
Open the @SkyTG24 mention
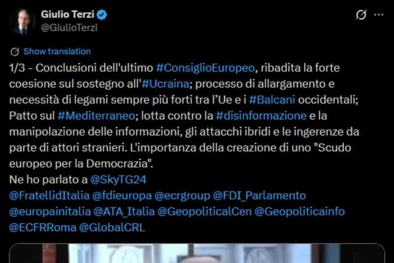(x=118, y=180)
